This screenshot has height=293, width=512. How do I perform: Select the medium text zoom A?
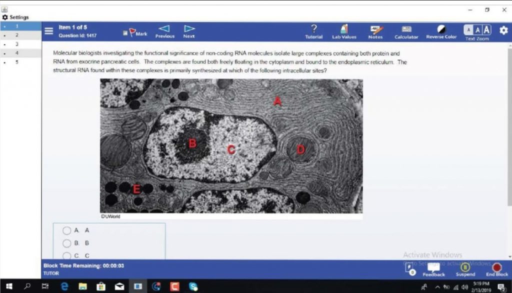477,30
